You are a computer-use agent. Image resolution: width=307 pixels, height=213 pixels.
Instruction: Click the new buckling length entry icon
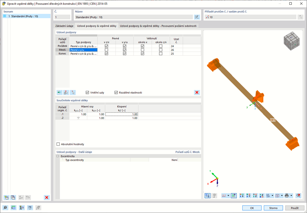pos(6,197)
